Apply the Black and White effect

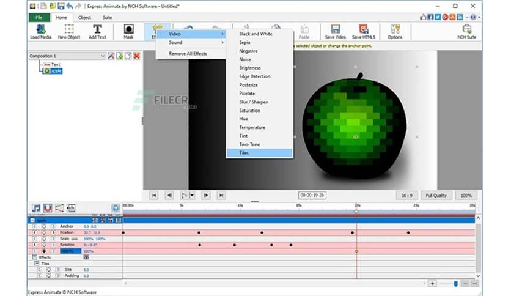259,34
